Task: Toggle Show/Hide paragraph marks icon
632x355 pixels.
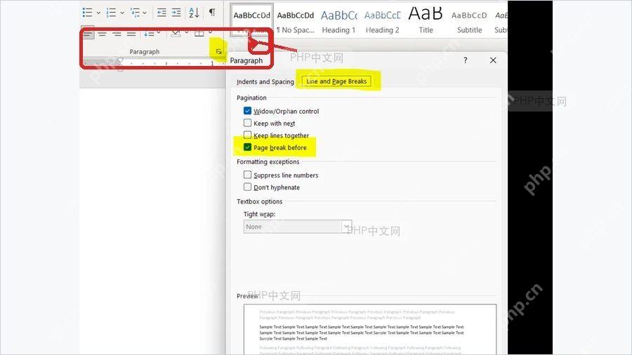Action: 212,13
